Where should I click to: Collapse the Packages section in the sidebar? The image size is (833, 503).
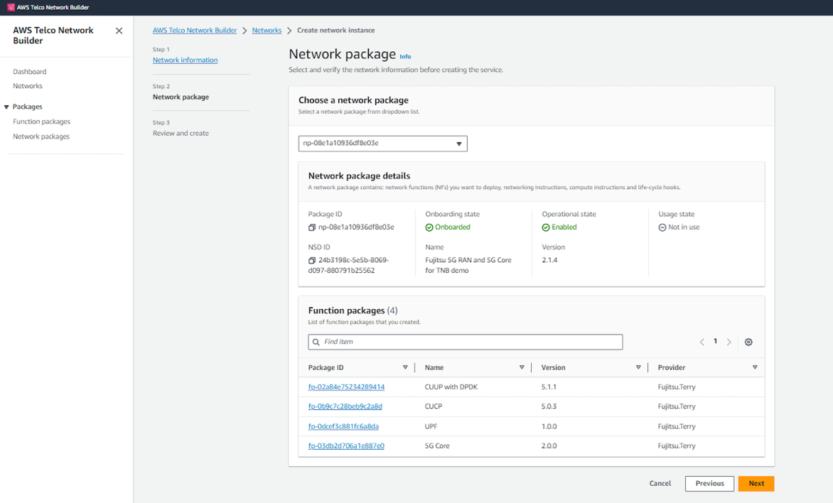point(7,107)
